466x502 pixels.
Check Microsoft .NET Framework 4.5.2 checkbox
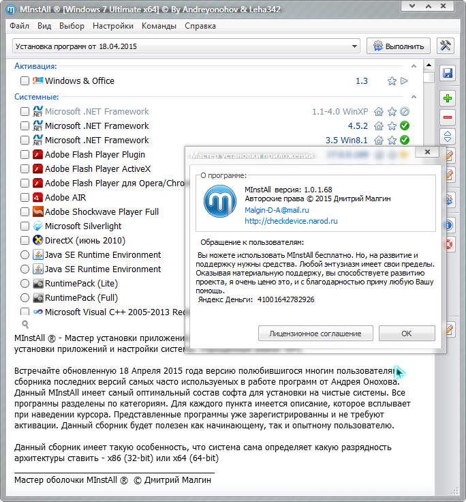tap(25, 125)
